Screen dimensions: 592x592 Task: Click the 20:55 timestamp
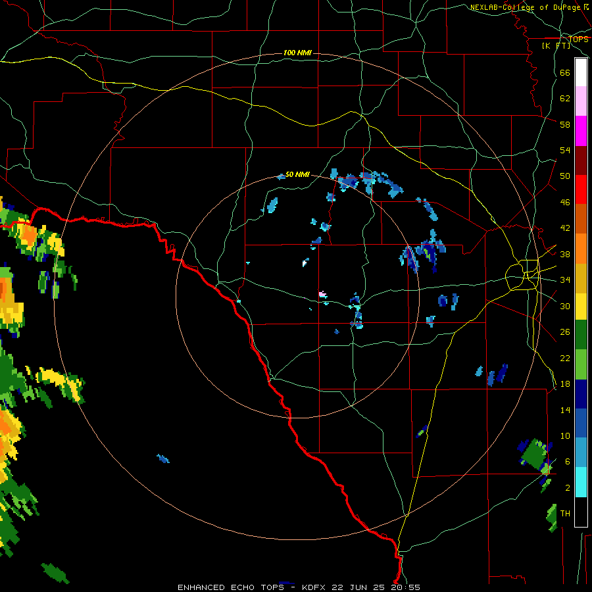click(x=405, y=587)
